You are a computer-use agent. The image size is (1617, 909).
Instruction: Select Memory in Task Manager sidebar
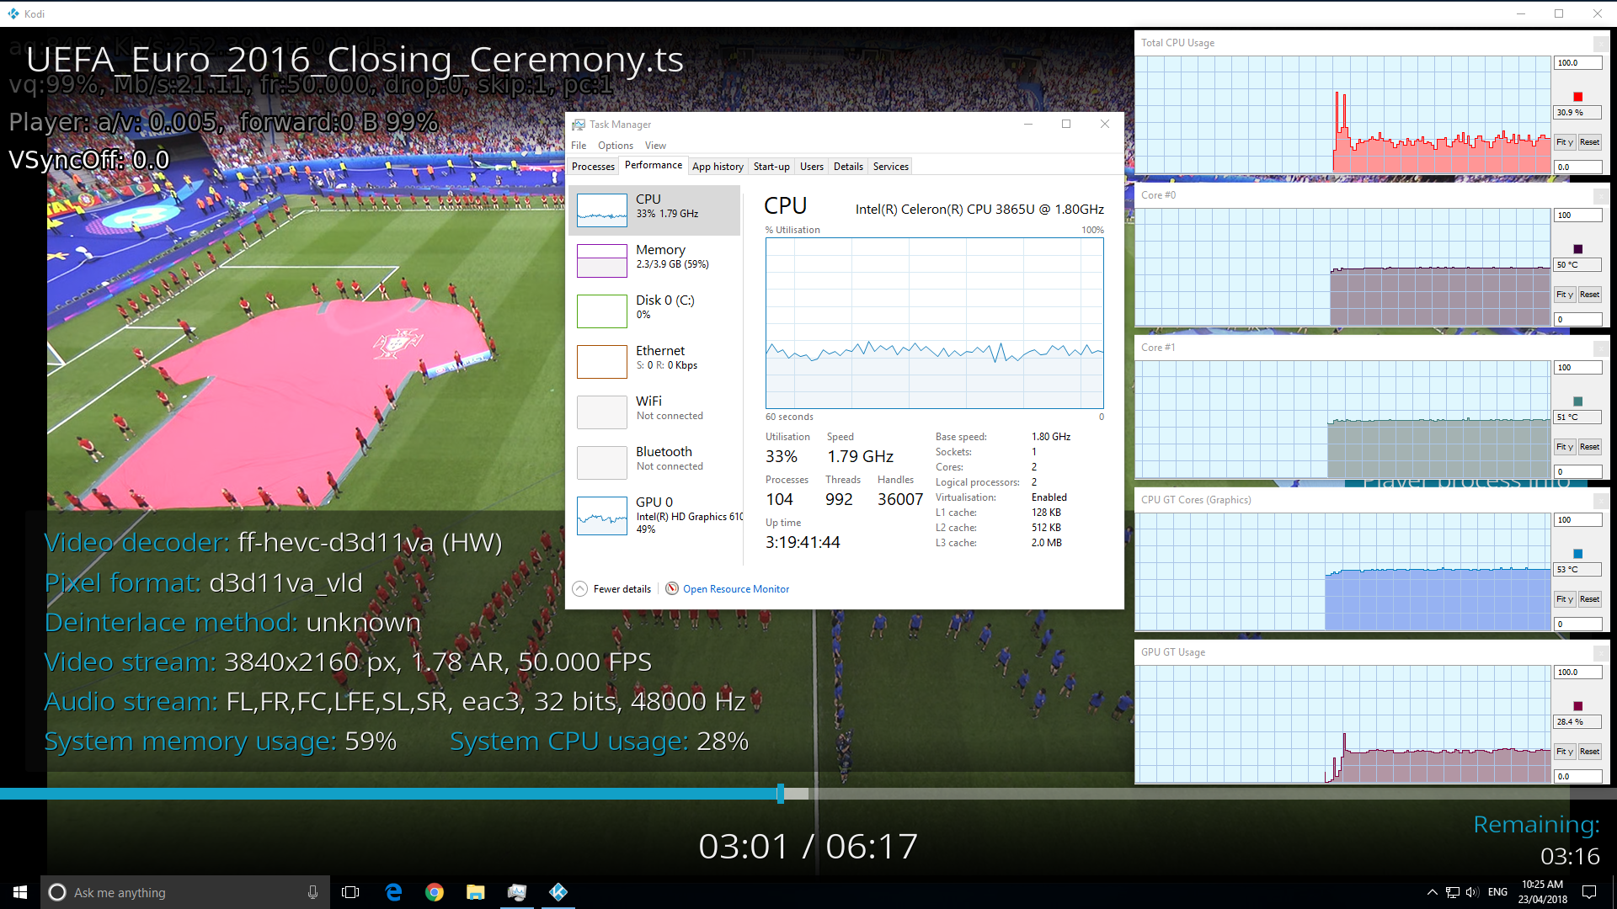pyautogui.click(x=655, y=260)
